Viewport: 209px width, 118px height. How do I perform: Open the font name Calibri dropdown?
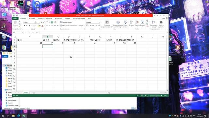click(35, 22)
